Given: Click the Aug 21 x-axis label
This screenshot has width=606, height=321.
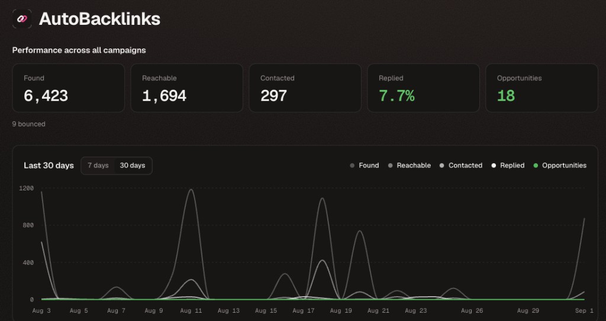Looking at the screenshot, I should pos(378,310).
